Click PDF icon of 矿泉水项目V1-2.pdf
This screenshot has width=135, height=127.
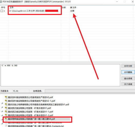click(x=6, y=115)
